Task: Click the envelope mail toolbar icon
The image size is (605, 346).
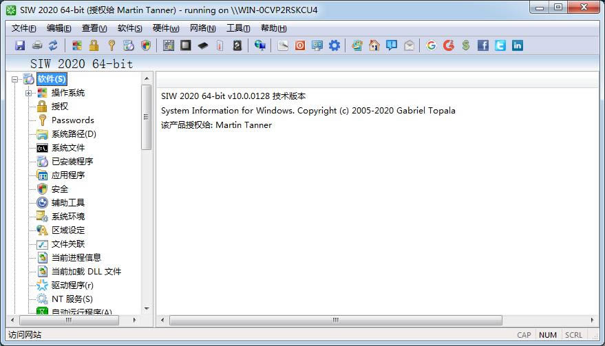Action: (x=409, y=45)
